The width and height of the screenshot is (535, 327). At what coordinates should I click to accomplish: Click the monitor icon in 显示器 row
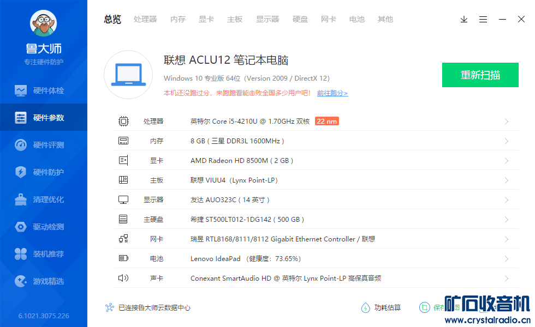(123, 200)
